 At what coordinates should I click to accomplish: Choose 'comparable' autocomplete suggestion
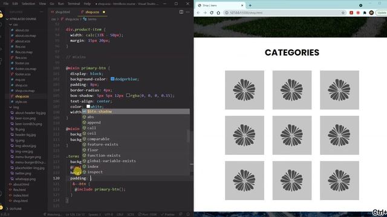click(135, 139)
